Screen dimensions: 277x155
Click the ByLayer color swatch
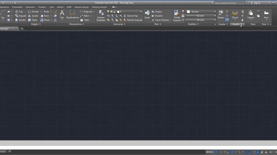click(x=189, y=12)
